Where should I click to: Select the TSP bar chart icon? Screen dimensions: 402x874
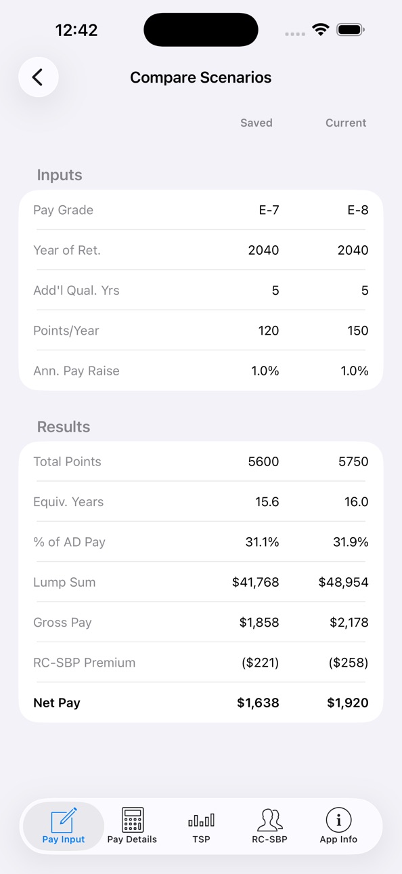201,820
